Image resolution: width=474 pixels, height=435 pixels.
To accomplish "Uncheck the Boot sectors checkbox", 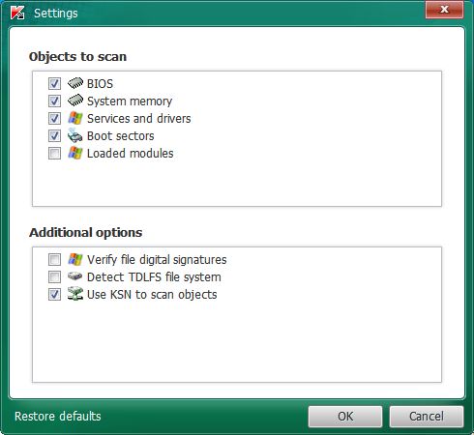I will click(x=54, y=136).
